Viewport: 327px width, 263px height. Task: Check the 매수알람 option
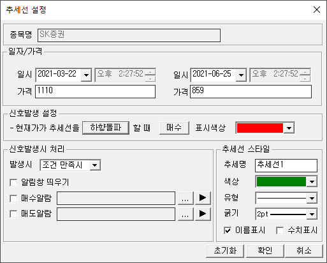point(13,199)
